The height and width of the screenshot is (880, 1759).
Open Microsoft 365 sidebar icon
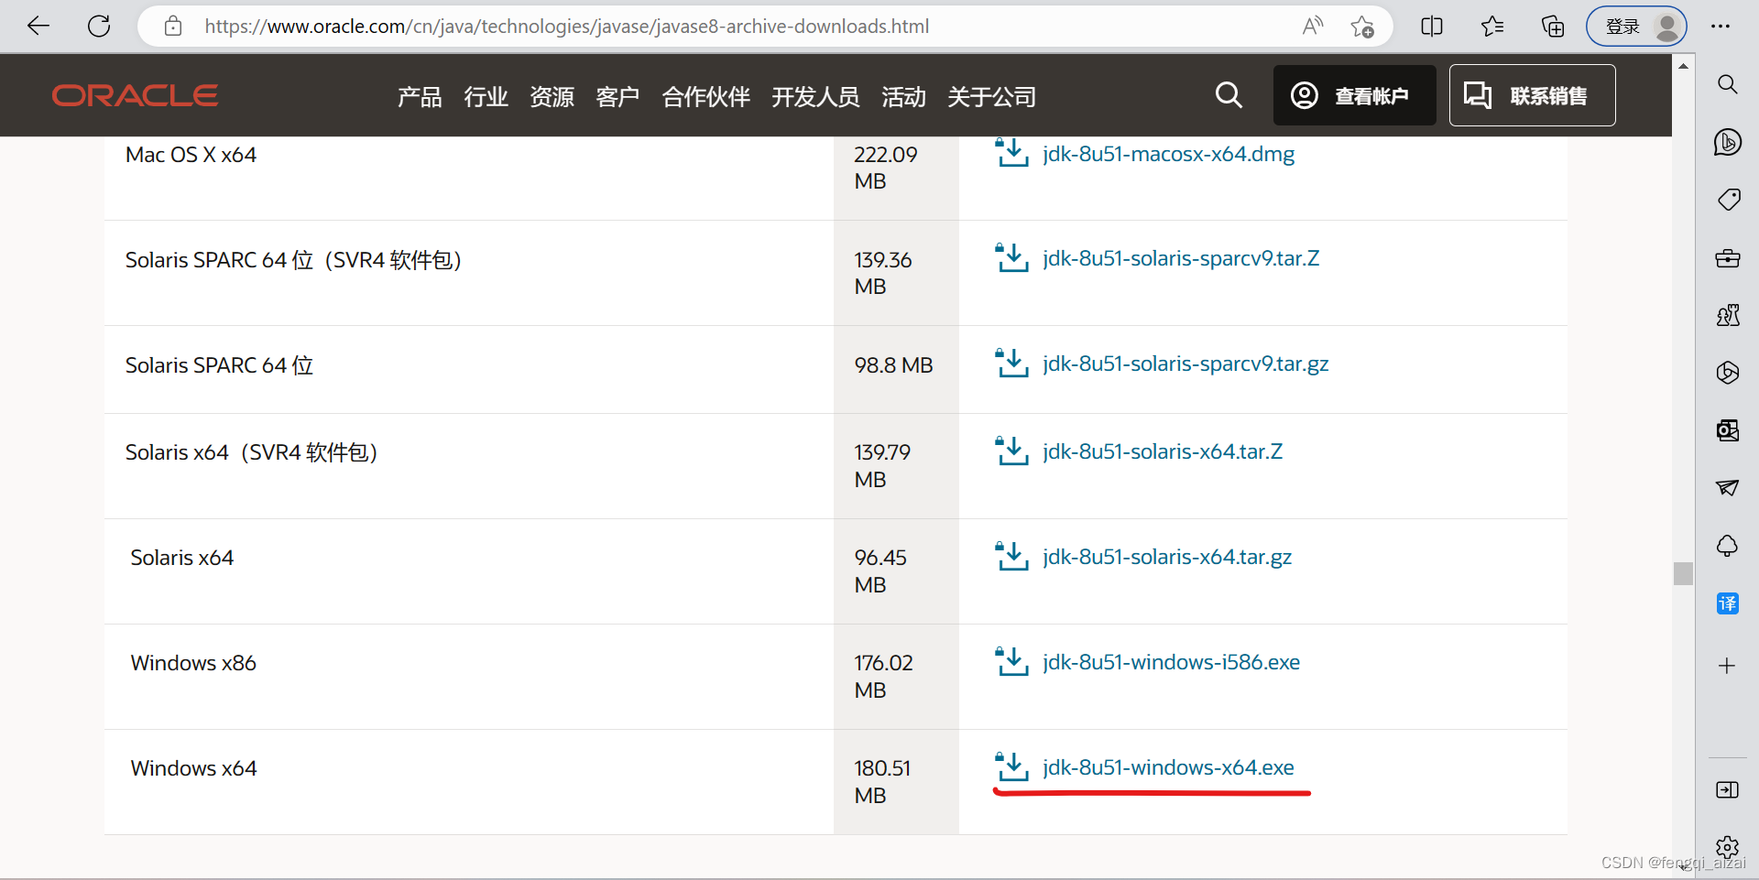coord(1728,373)
